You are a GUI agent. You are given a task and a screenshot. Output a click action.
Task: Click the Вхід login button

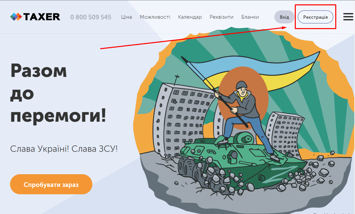[x=284, y=17]
